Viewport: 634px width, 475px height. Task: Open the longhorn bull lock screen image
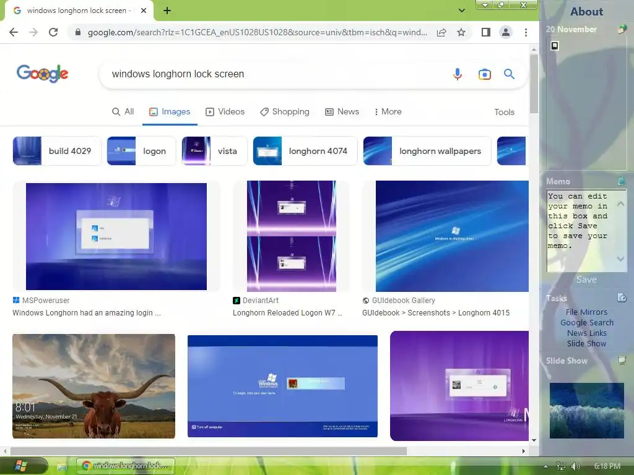click(x=94, y=386)
